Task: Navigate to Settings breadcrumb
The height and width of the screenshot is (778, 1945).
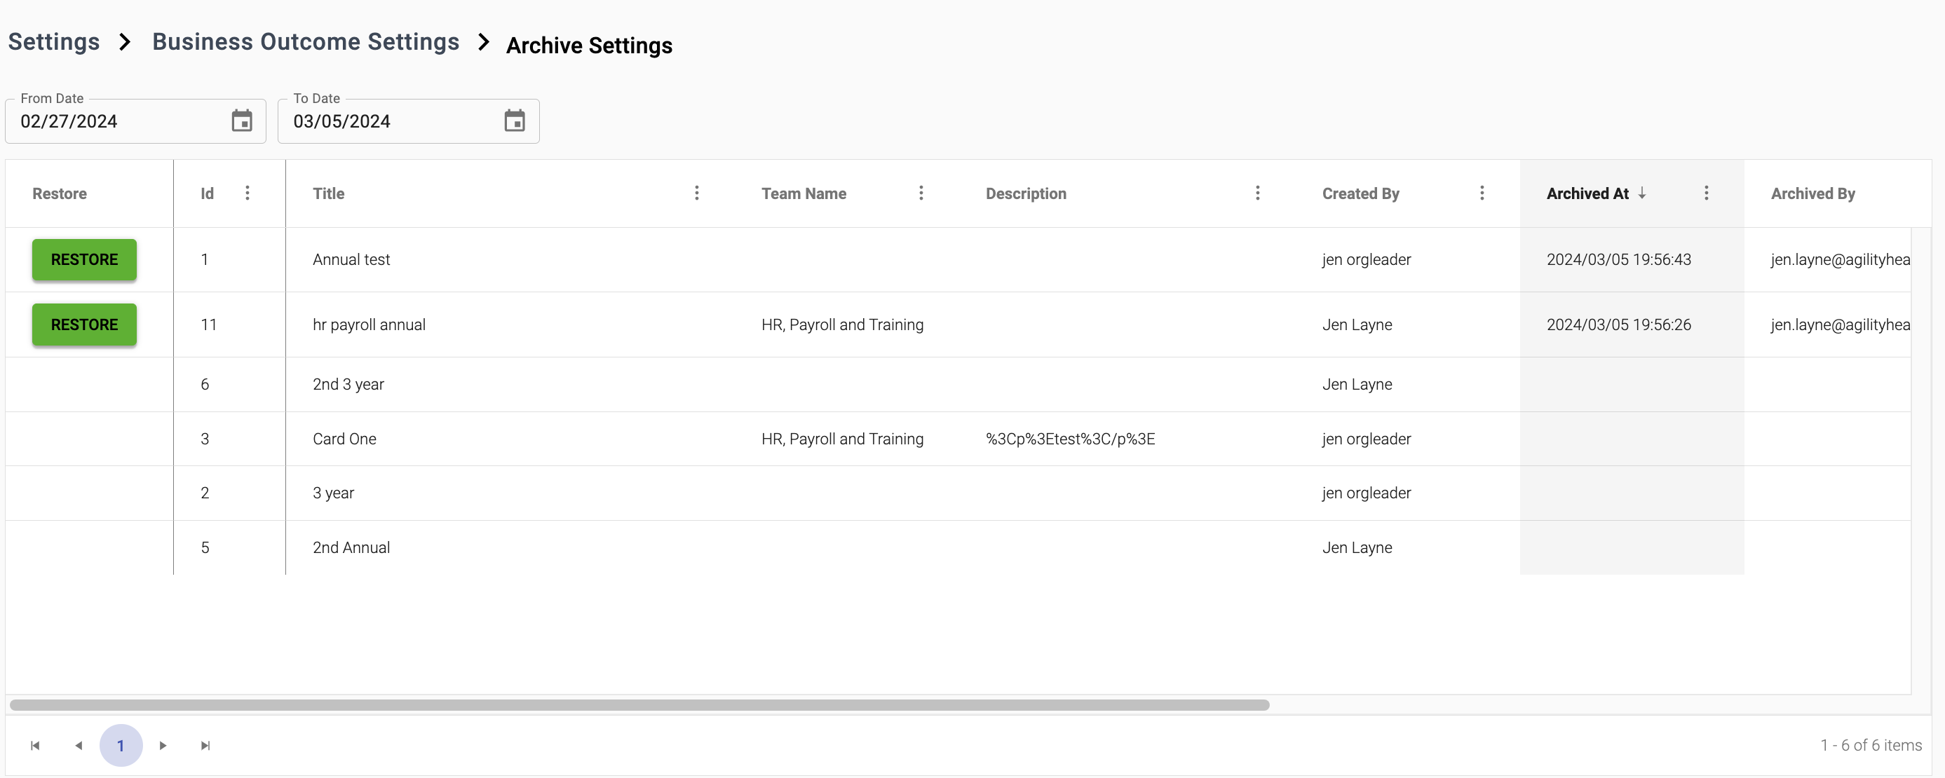Action: tap(53, 42)
